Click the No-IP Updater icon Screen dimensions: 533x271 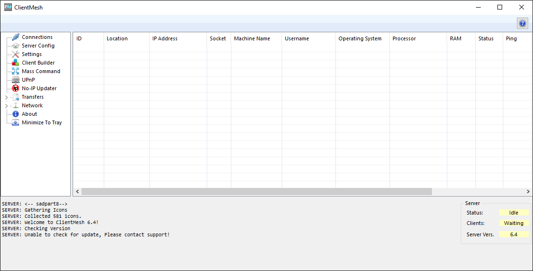click(x=16, y=88)
